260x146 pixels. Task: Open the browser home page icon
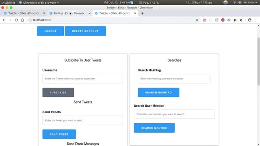pos(22,20)
